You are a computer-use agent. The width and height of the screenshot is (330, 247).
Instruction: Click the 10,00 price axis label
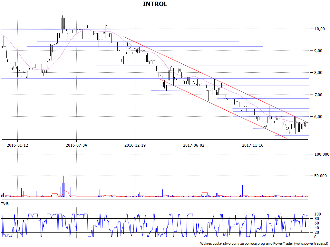(x=319, y=29)
